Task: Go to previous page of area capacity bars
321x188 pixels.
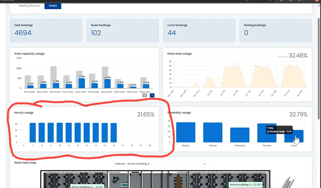Action: pos(145,95)
